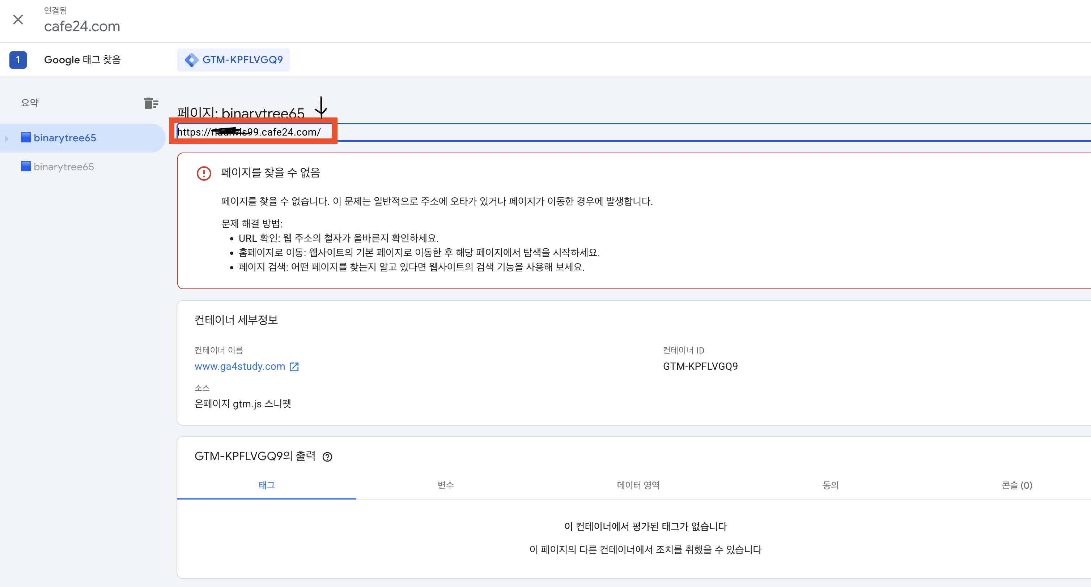1091x587 pixels.
Task: Click the page URL field
Action: [634, 132]
